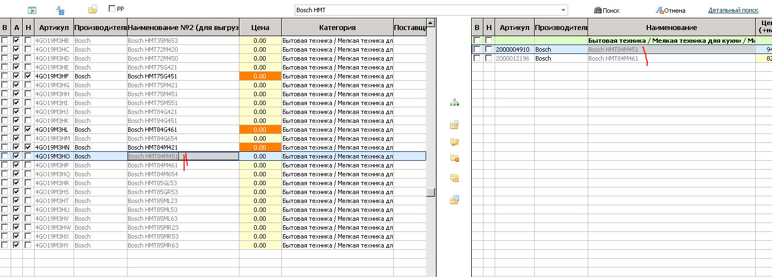772x277 pixels.
Task: Sort by Артикул column in left table
Action: coord(54,27)
